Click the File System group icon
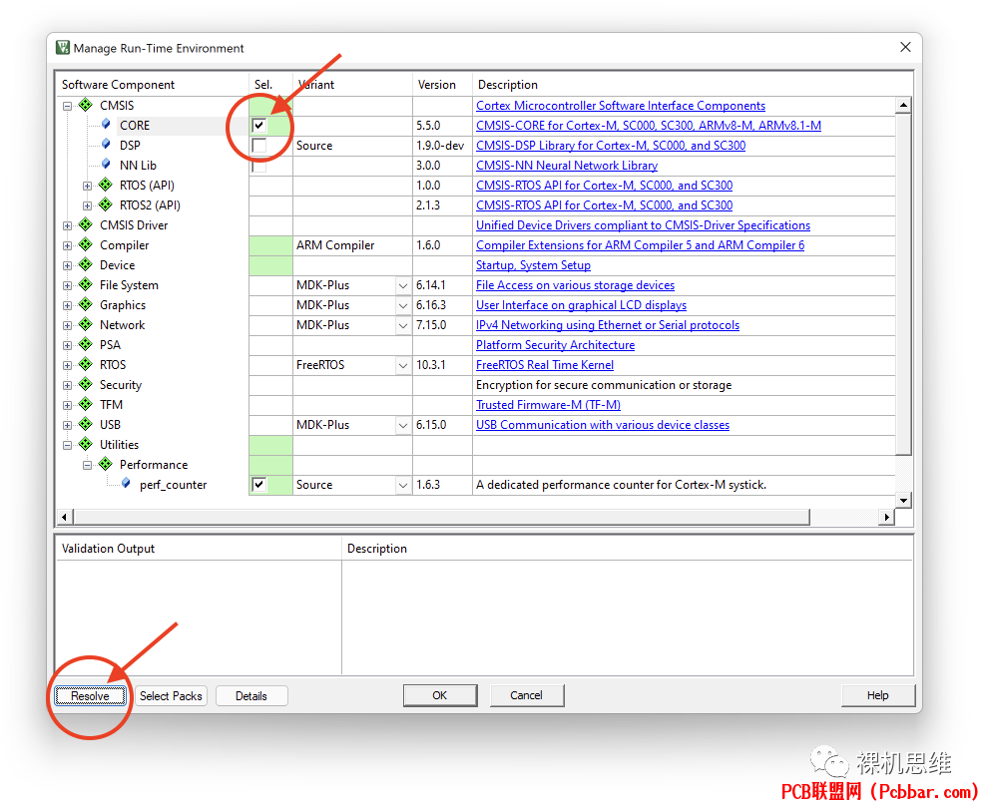The height and width of the screenshot is (806, 983). coord(86,285)
